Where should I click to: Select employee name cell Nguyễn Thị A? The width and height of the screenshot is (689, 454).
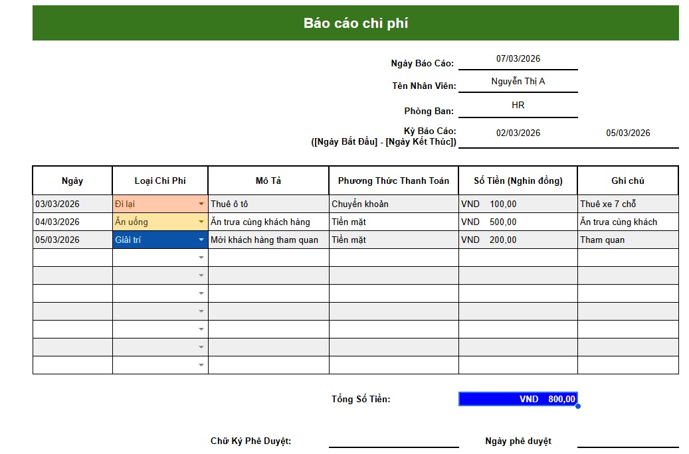click(518, 82)
